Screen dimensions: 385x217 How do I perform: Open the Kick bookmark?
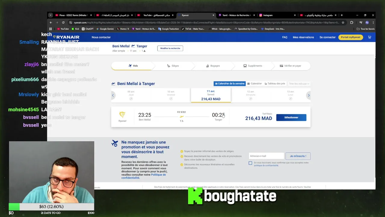tap(75, 29)
